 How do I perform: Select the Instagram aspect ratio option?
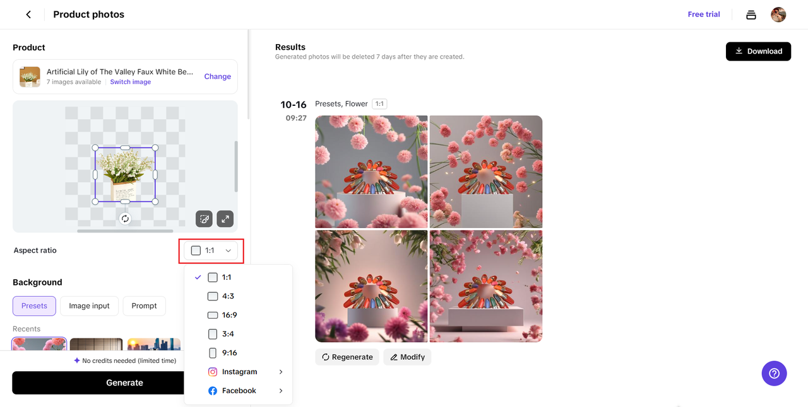coord(239,372)
